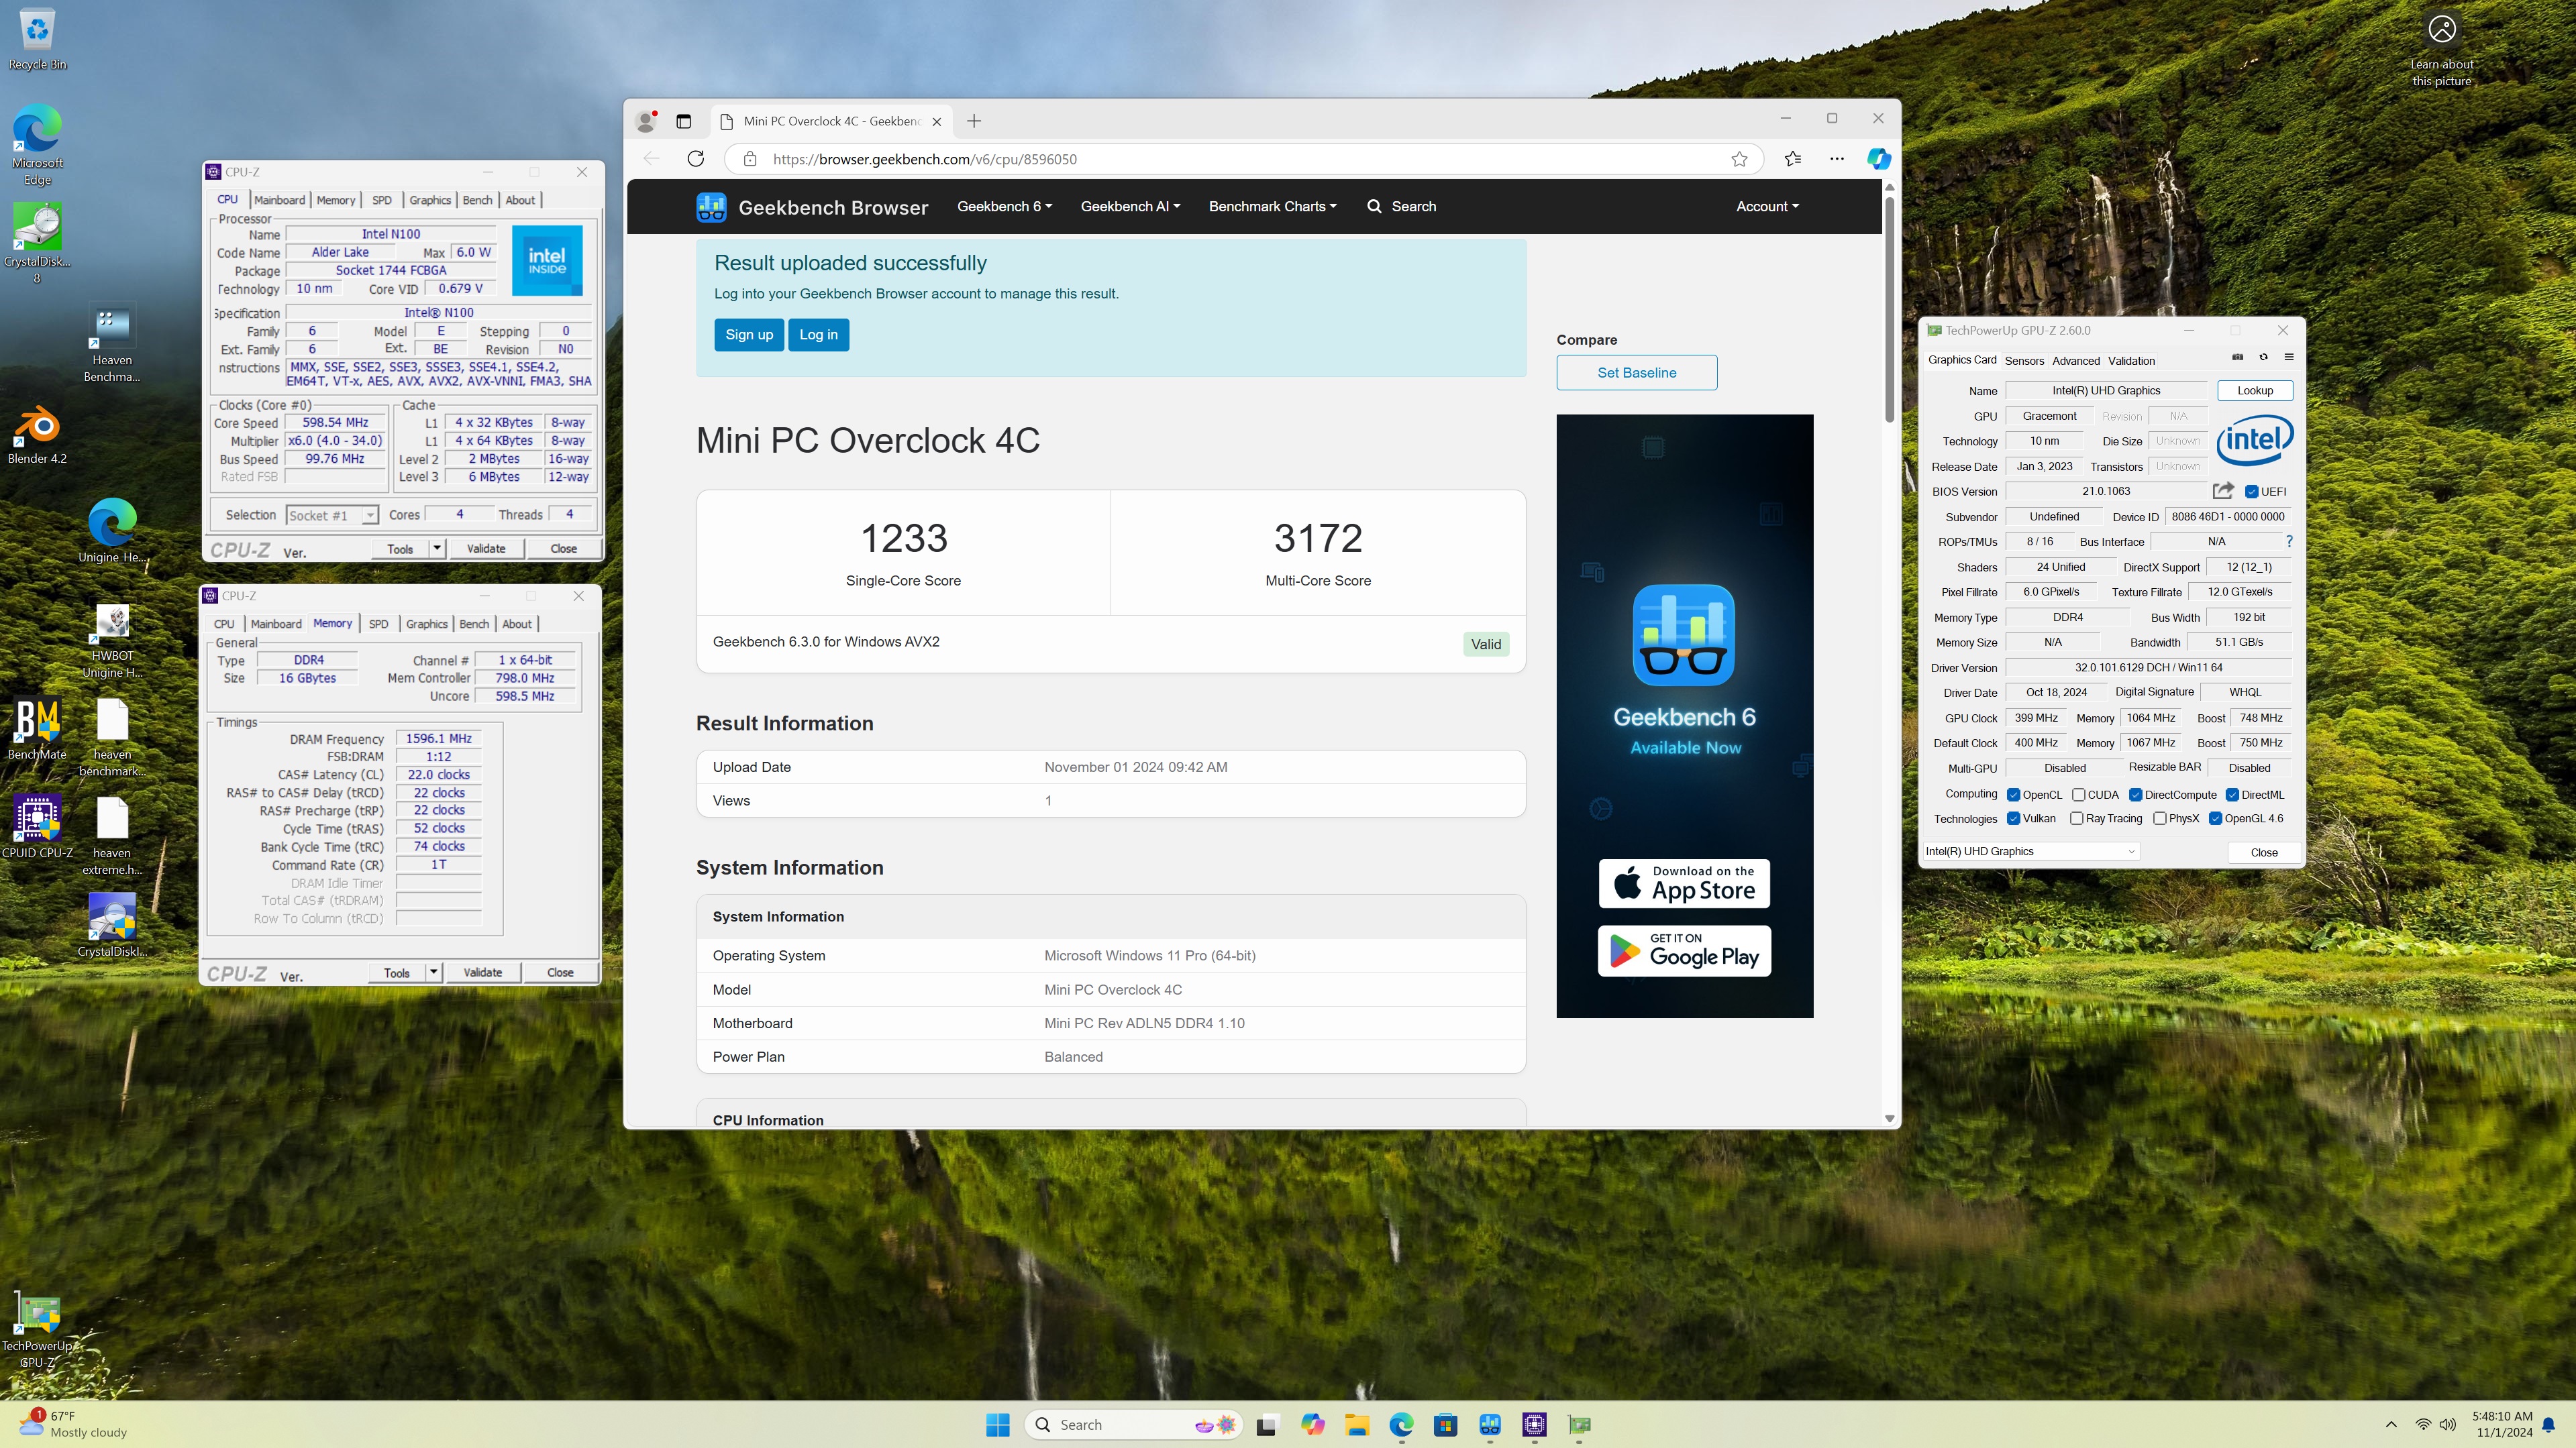The width and height of the screenshot is (2576, 1448).
Task: Toggle the PhysX checkbox
Action: [2160, 818]
